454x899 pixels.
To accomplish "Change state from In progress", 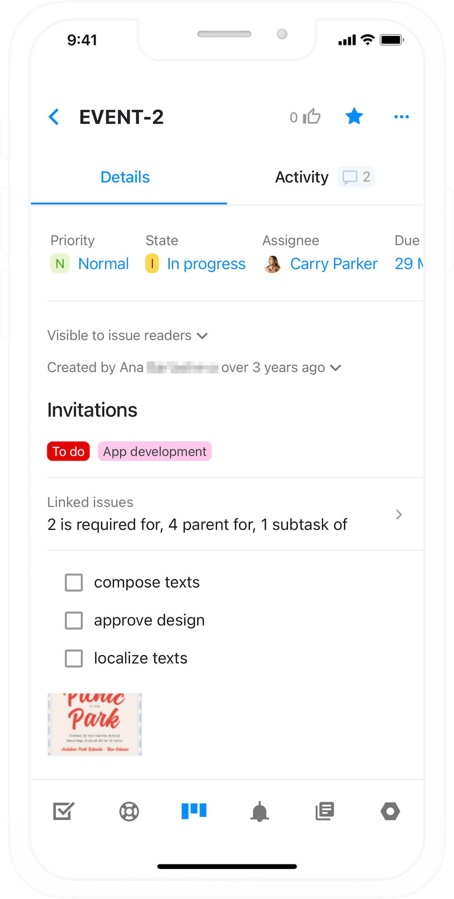I will (206, 263).
